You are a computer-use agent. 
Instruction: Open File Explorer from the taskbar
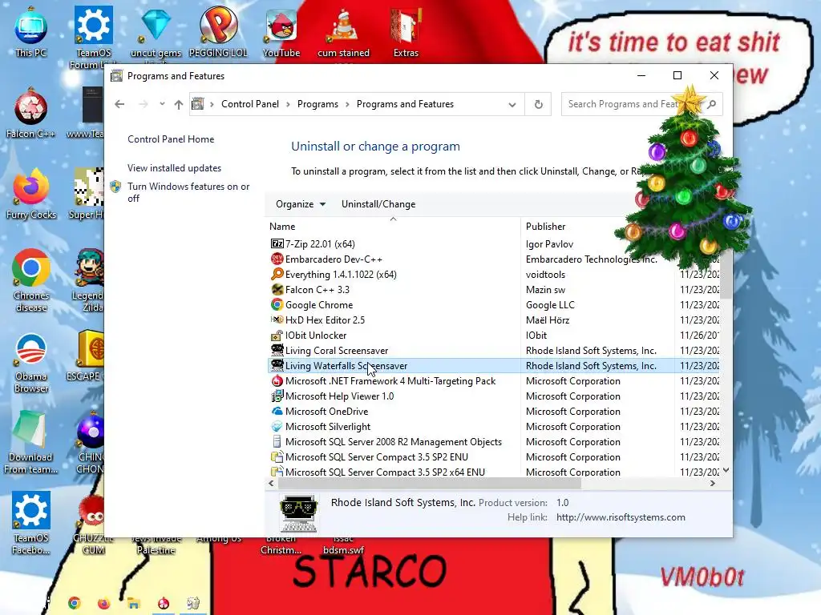coord(134,603)
